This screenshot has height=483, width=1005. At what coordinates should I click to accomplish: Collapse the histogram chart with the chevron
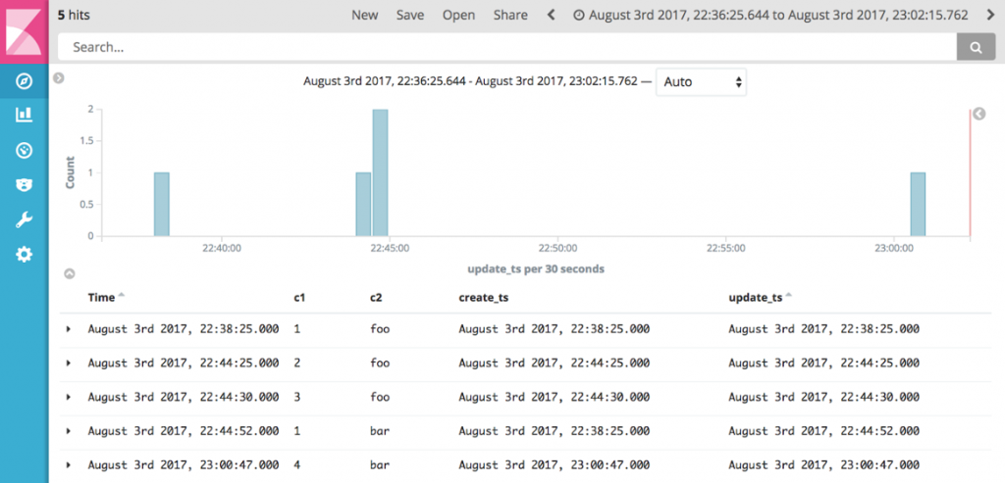69,274
